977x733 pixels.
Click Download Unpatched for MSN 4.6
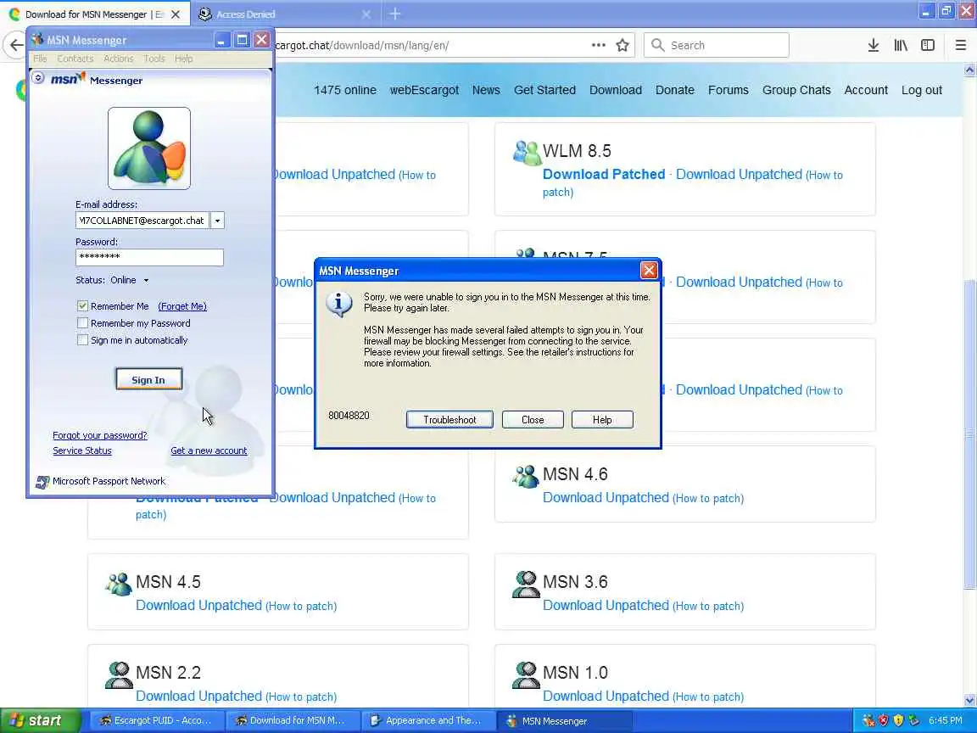point(606,497)
